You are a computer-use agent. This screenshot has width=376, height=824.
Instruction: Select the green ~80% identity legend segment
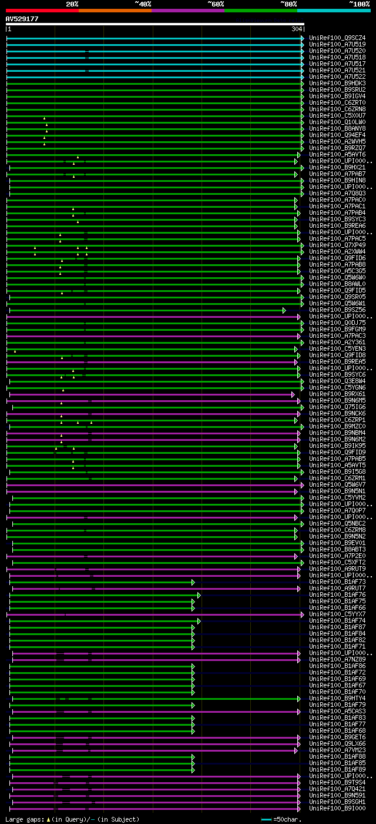click(x=261, y=10)
